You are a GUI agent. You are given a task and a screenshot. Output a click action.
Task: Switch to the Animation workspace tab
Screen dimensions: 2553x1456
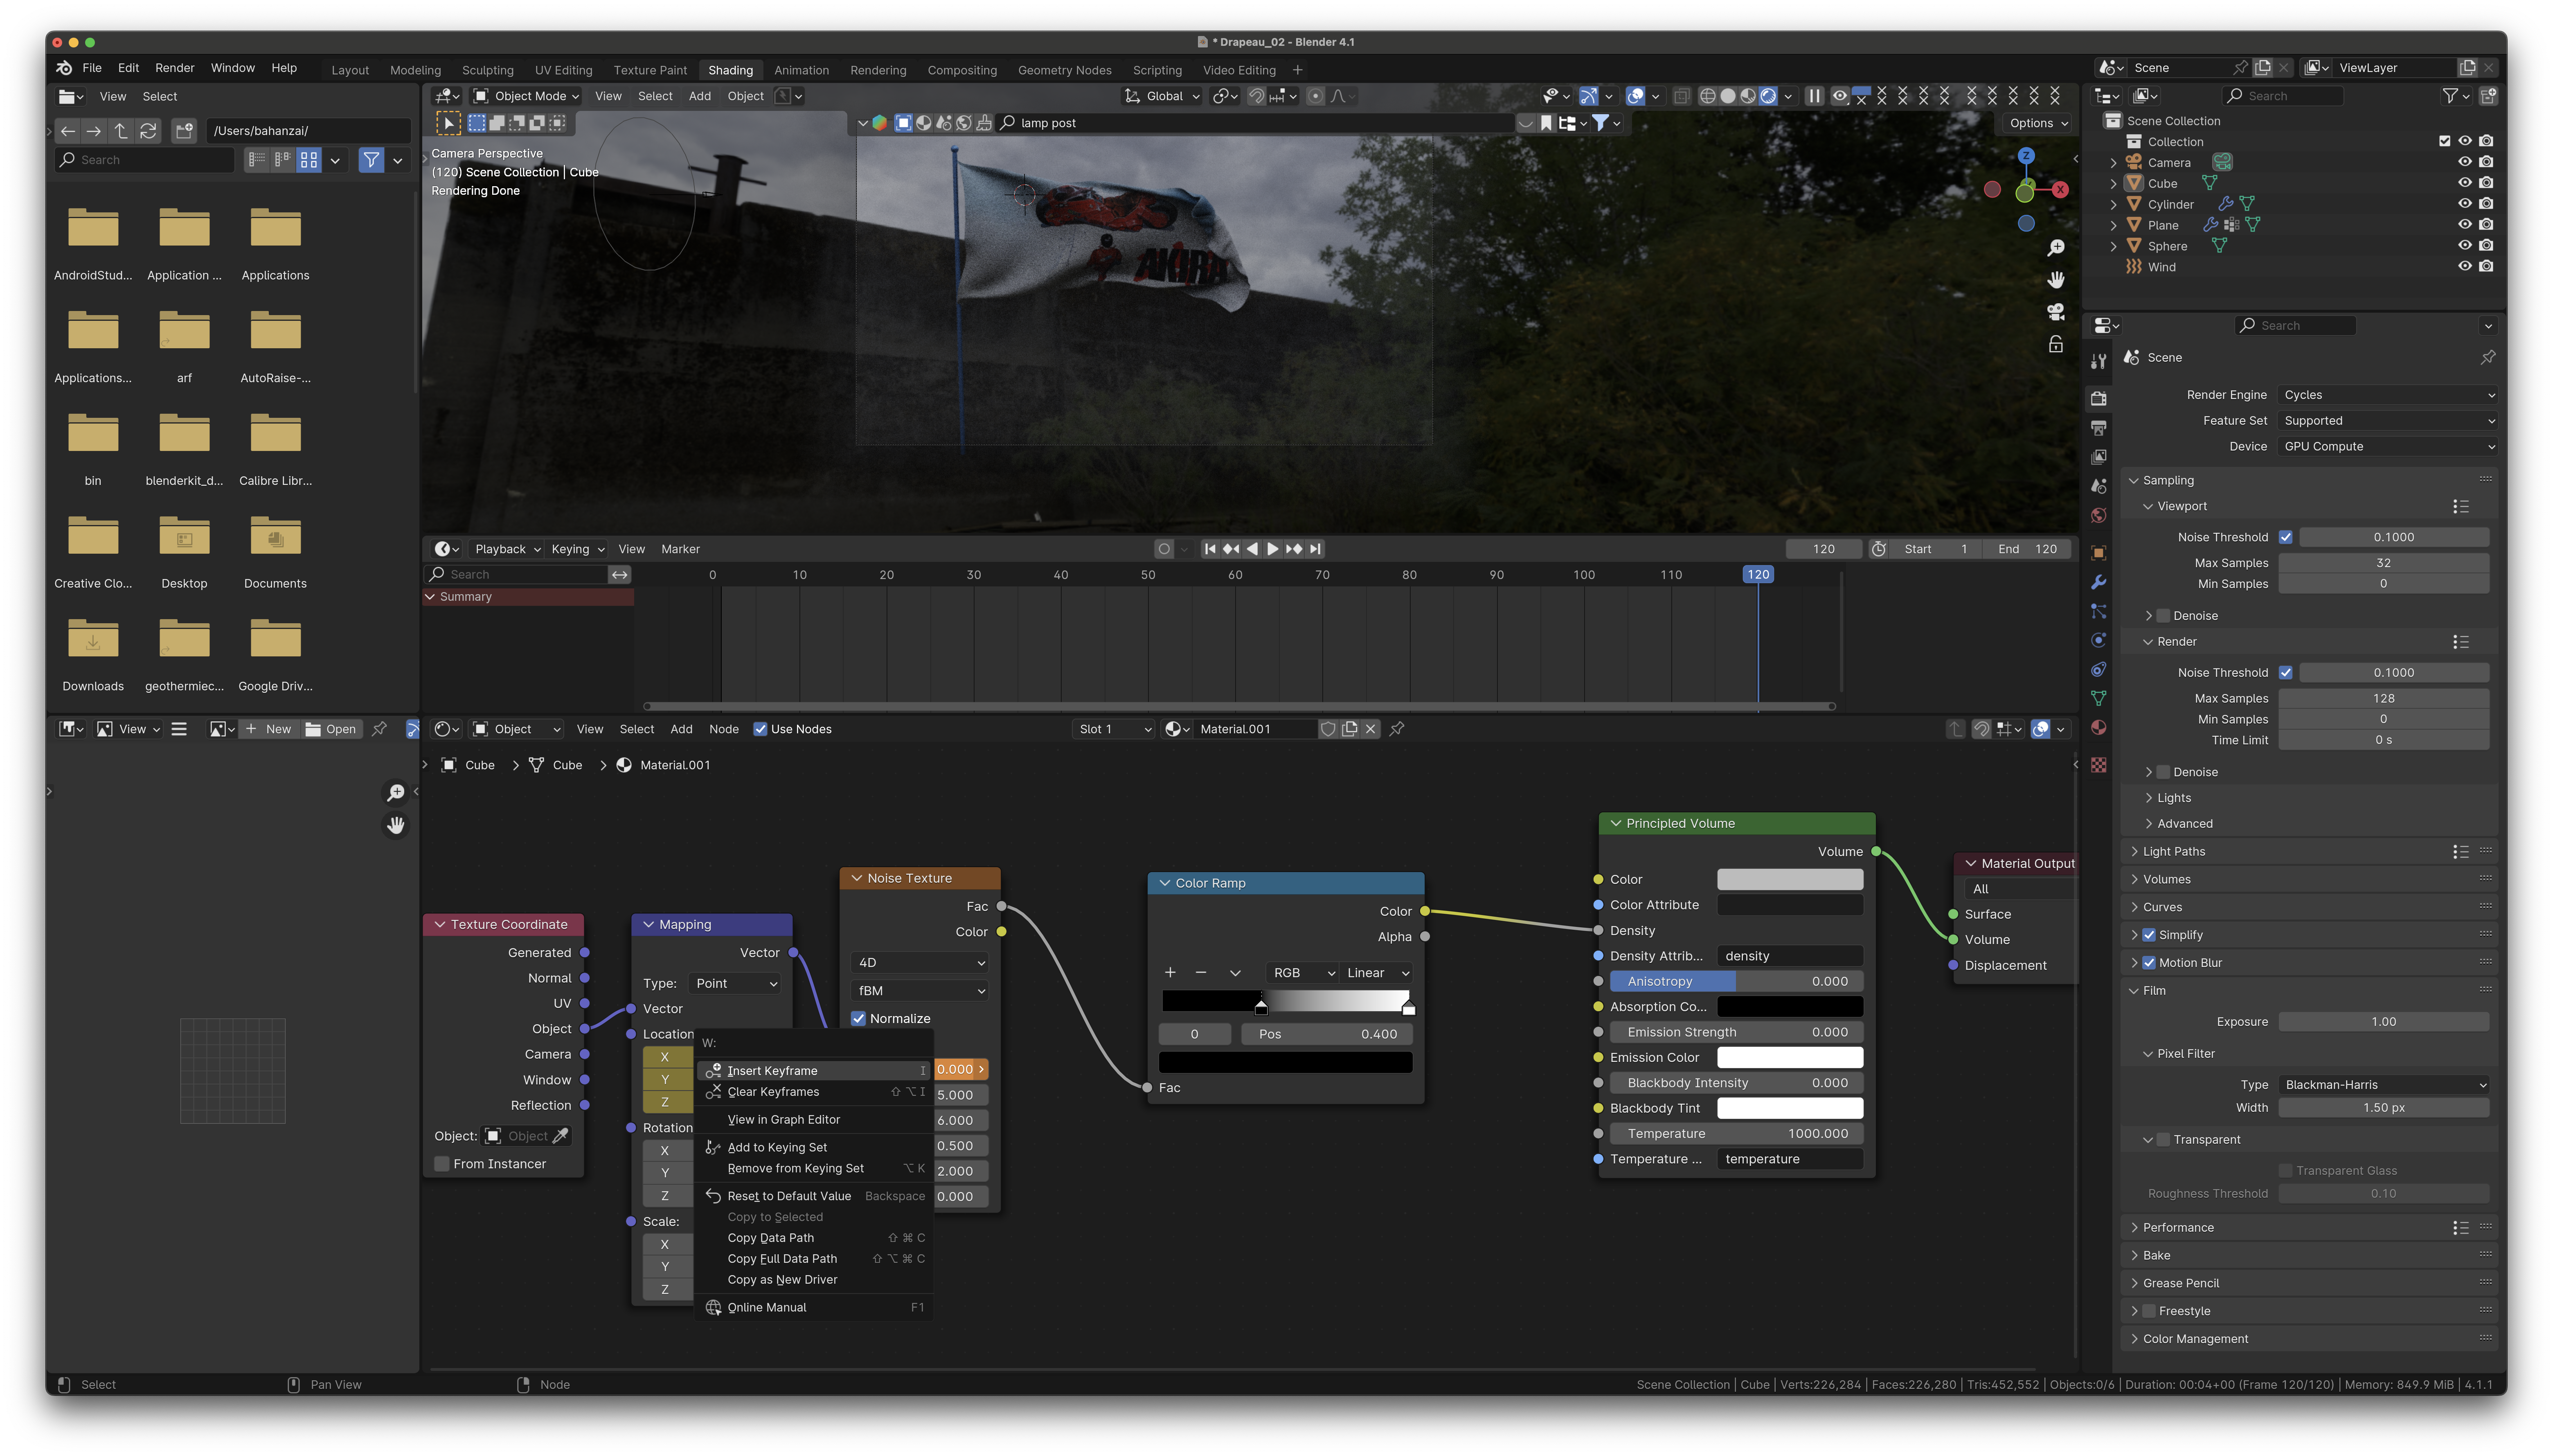[x=801, y=70]
